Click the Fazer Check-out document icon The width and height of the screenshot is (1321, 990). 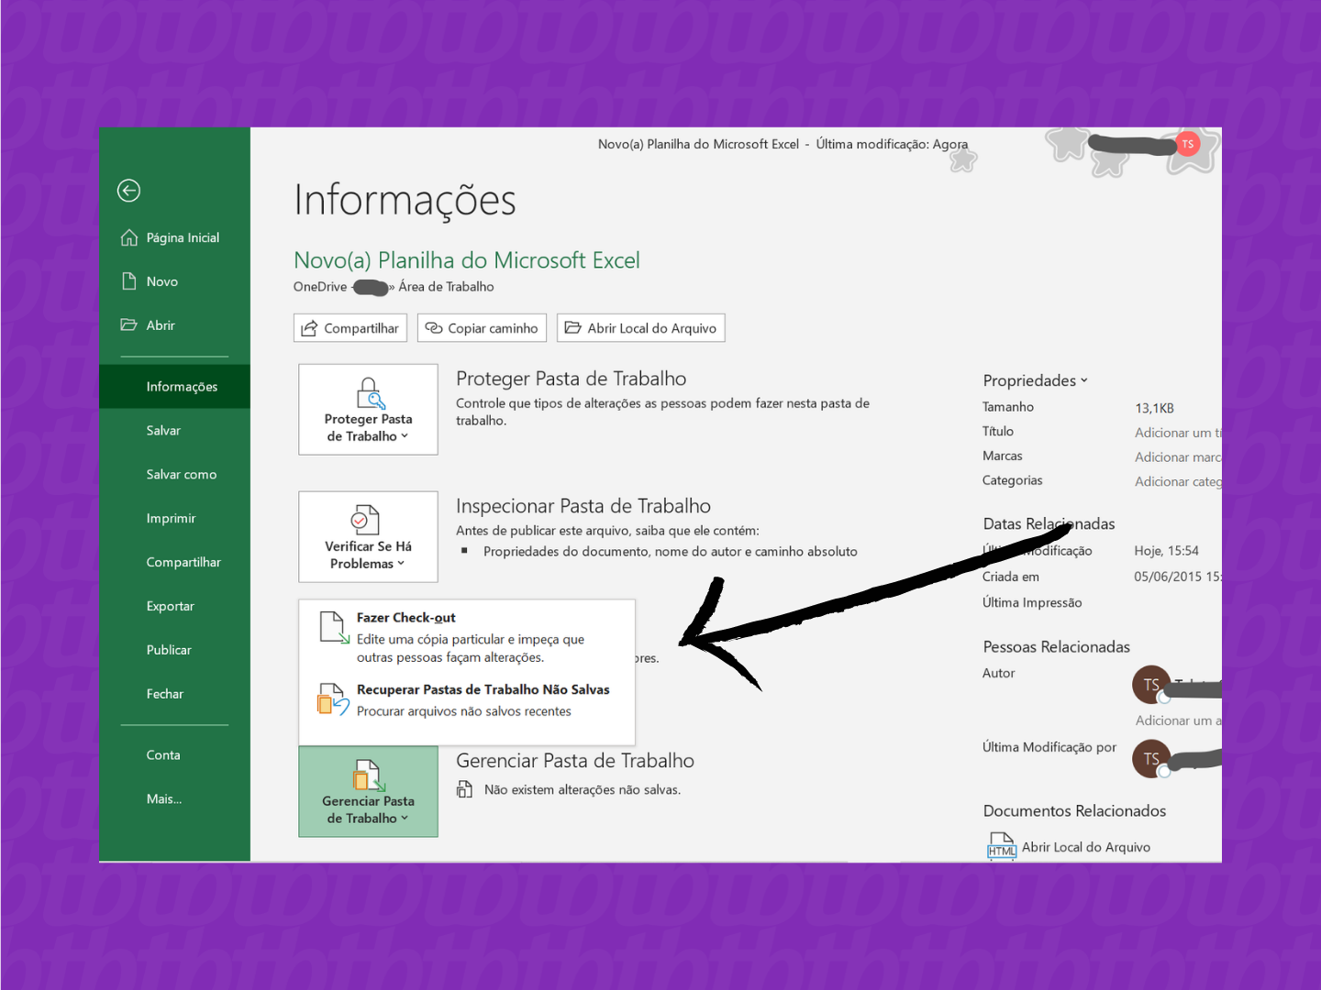[334, 628]
